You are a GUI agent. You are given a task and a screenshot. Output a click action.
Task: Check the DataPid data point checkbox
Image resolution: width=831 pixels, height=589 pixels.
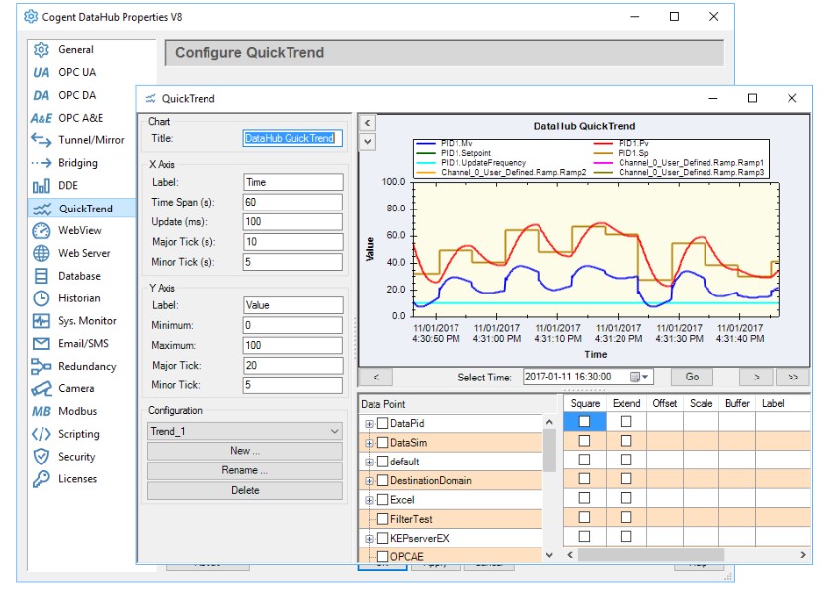coord(382,424)
